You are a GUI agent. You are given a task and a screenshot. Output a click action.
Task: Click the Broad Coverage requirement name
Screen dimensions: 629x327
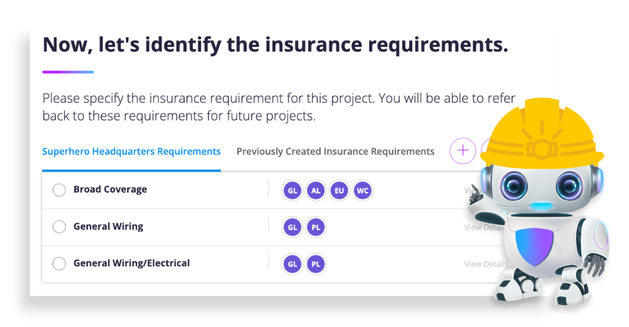tap(110, 189)
